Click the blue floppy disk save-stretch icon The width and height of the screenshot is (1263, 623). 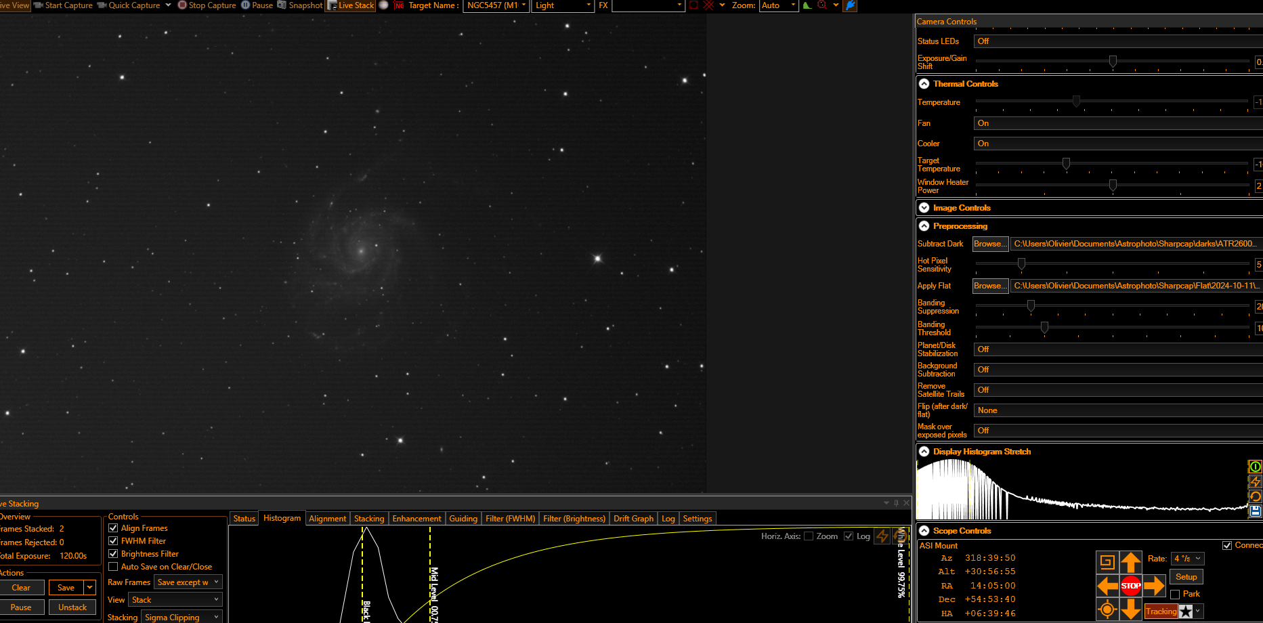tap(1255, 511)
